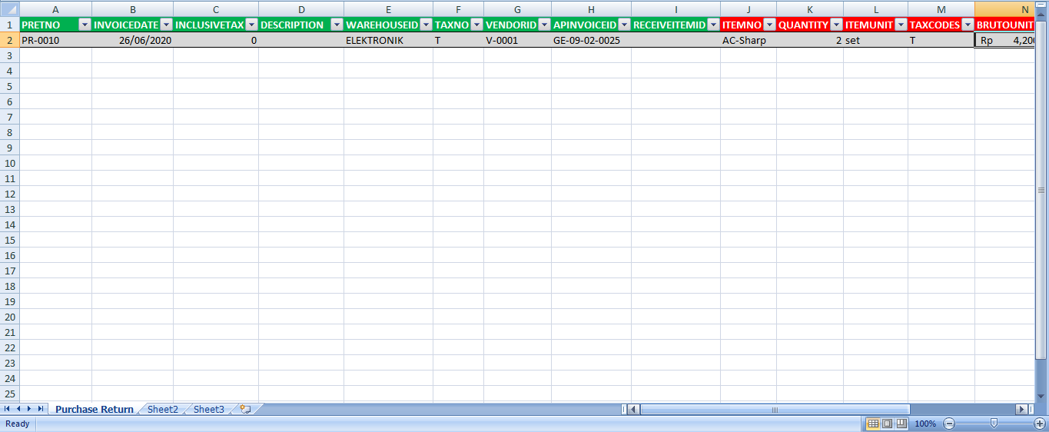Image resolution: width=1049 pixels, height=432 pixels.
Task: Open the ITEMUNIT filter dropdown
Action: tap(901, 25)
